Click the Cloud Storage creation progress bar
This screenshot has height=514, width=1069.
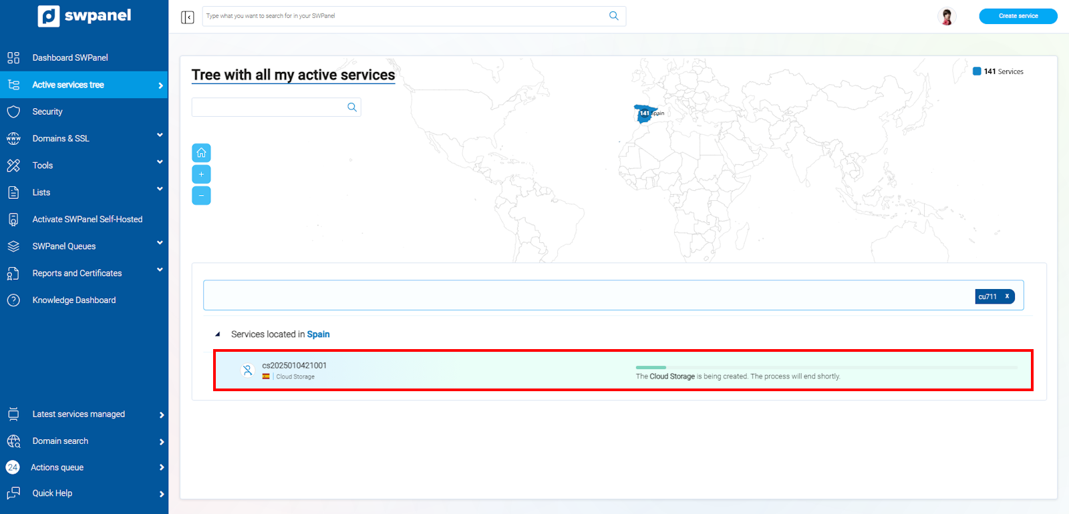tap(826, 367)
